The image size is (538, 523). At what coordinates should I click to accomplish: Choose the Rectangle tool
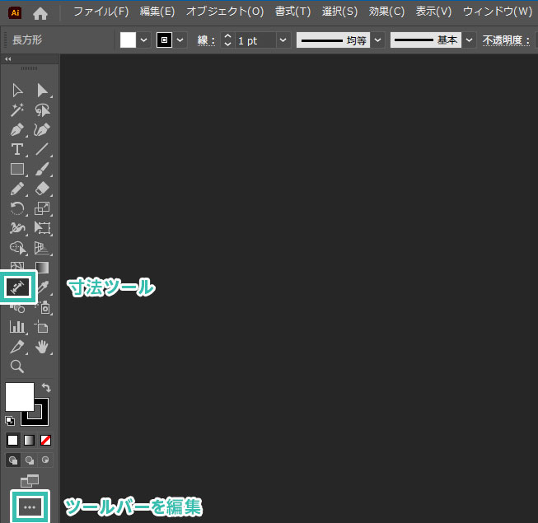click(17, 169)
